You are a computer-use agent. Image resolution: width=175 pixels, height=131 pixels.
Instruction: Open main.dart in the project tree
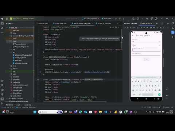[x=17, y=60]
